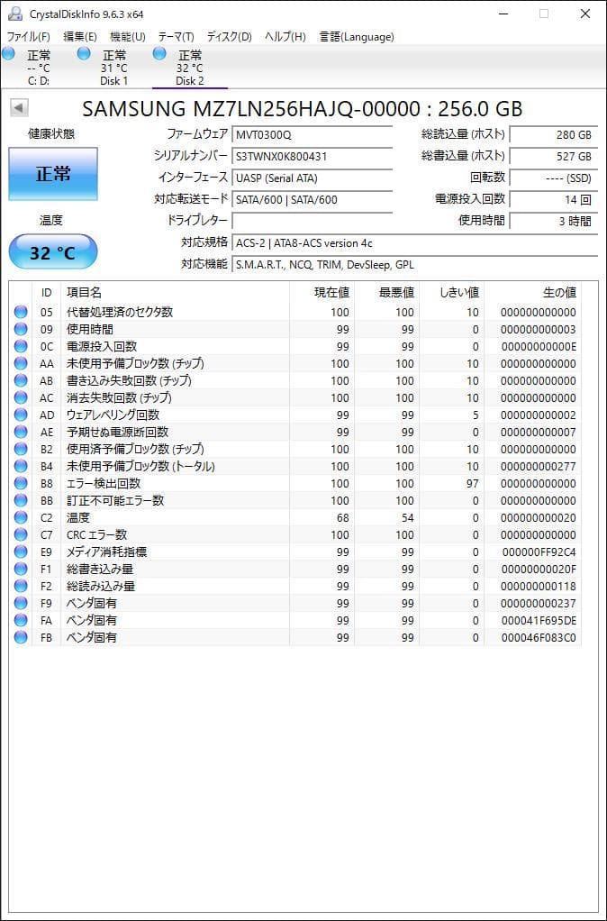Click the total host writes value 527 GB
This screenshot has height=921, width=607.
click(x=554, y=156)
